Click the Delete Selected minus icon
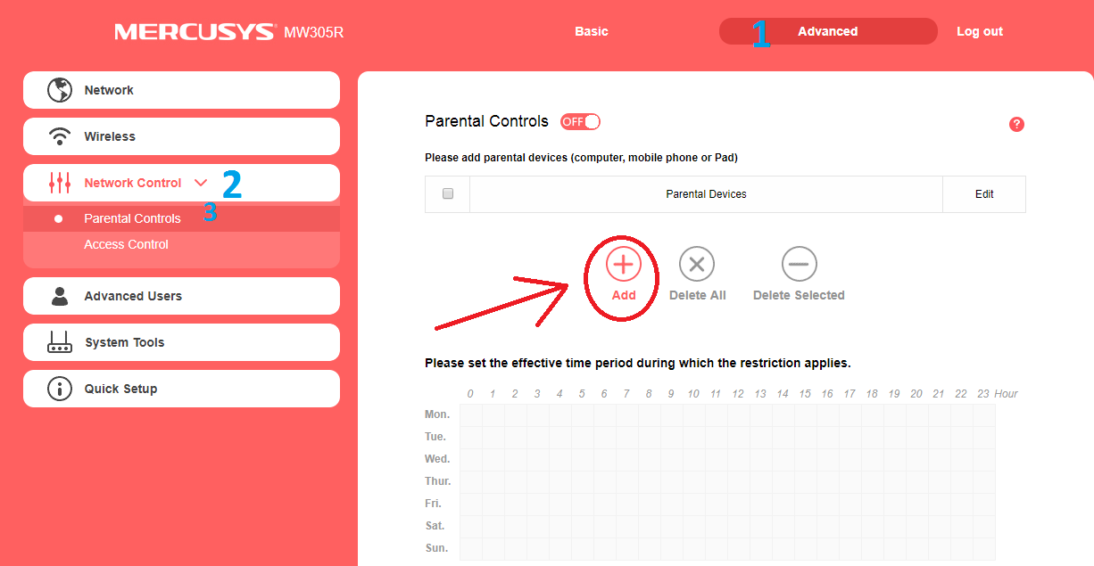This screenshot has height=566, width=1094. click(799, 265)
